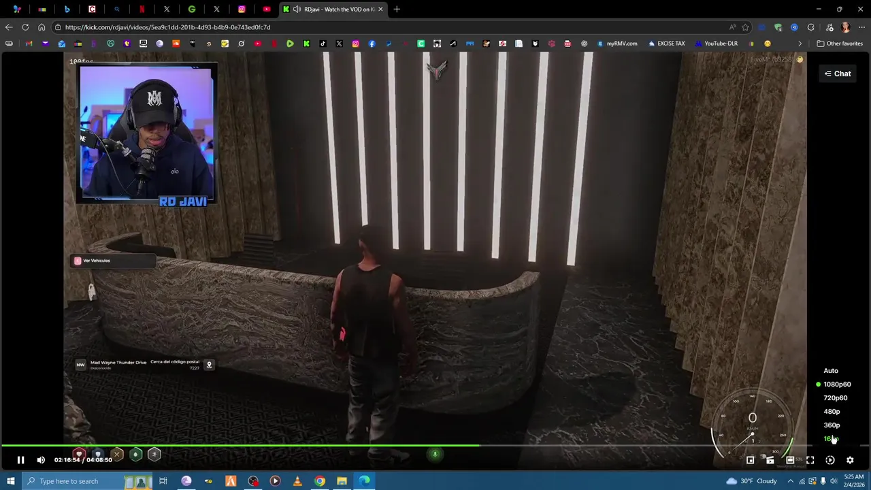Screen dimensions: 871x490
Task: Open the browser profile avatar
Action: [845, 27]
